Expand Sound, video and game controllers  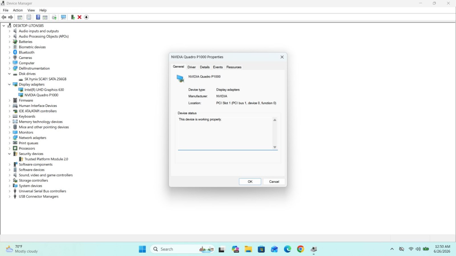(x=9, y=175)
